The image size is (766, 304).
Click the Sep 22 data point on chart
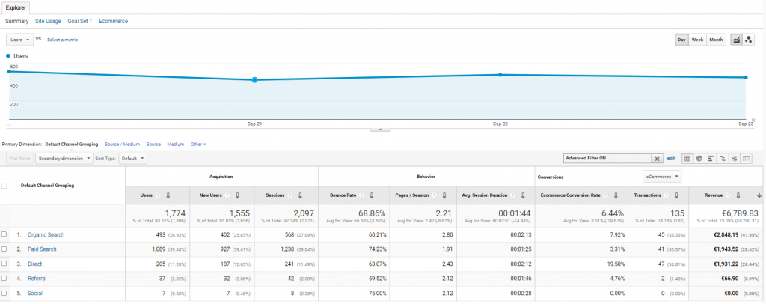pos(500,75)
